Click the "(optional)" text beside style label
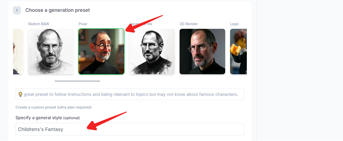The width and height of the screenshot is (343, 141). click(72, 118)
